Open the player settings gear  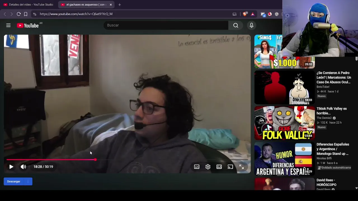(x=208, y=167)
